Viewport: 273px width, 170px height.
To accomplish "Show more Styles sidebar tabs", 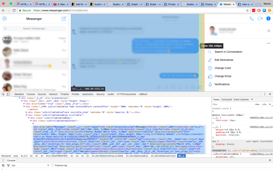I will 252,99.
